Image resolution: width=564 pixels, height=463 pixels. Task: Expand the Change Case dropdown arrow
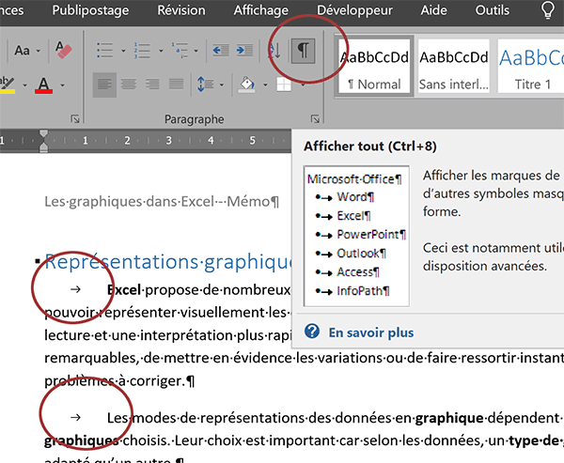pyautogui.click(x=38, y=51)
